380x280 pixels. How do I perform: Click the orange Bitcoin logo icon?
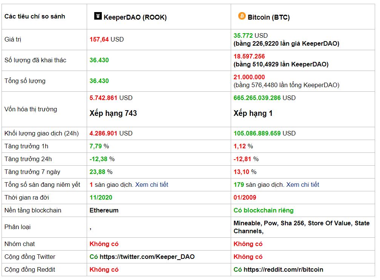242,16
